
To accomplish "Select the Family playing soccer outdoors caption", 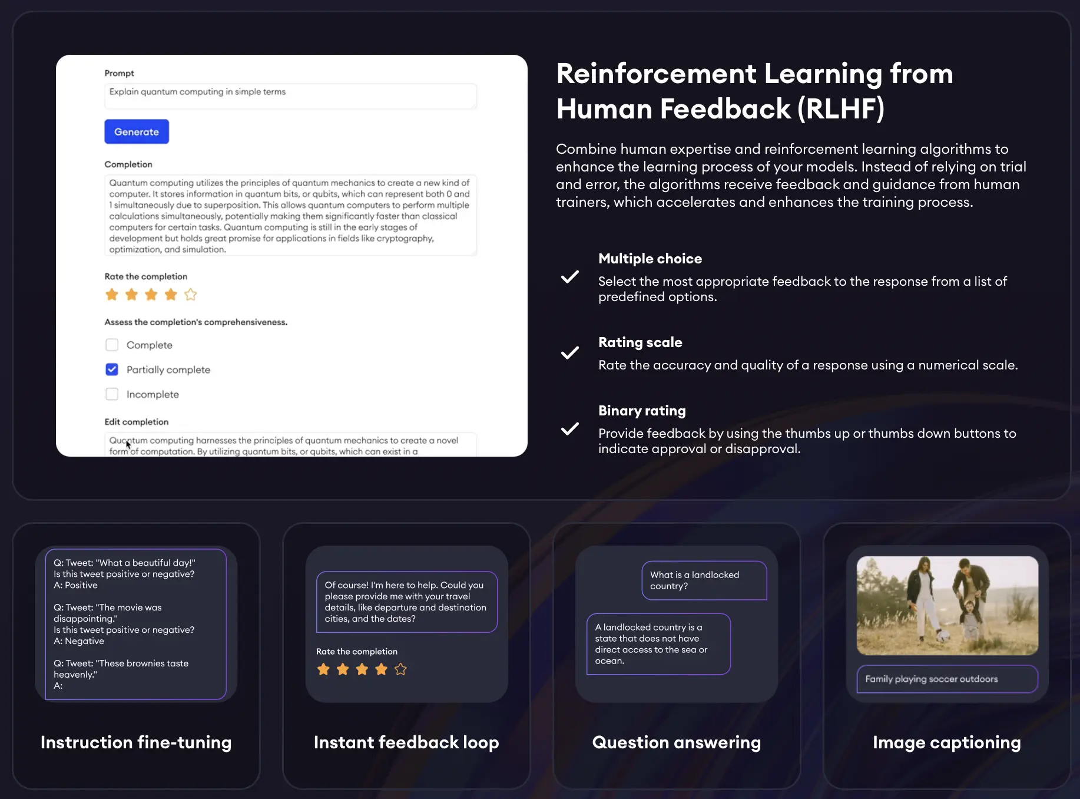I will click(x=947, y=679).
